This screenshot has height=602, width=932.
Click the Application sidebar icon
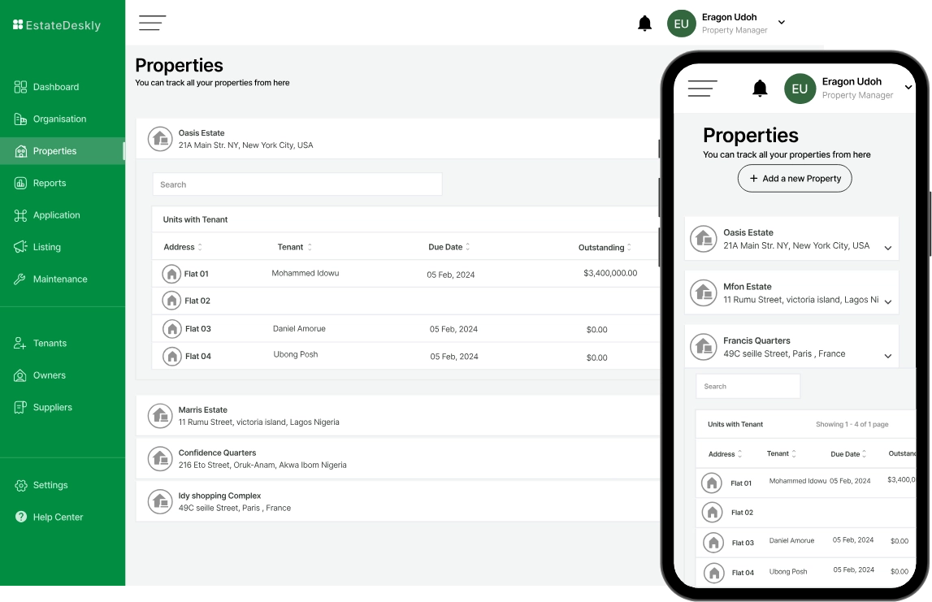click(22, 214)
